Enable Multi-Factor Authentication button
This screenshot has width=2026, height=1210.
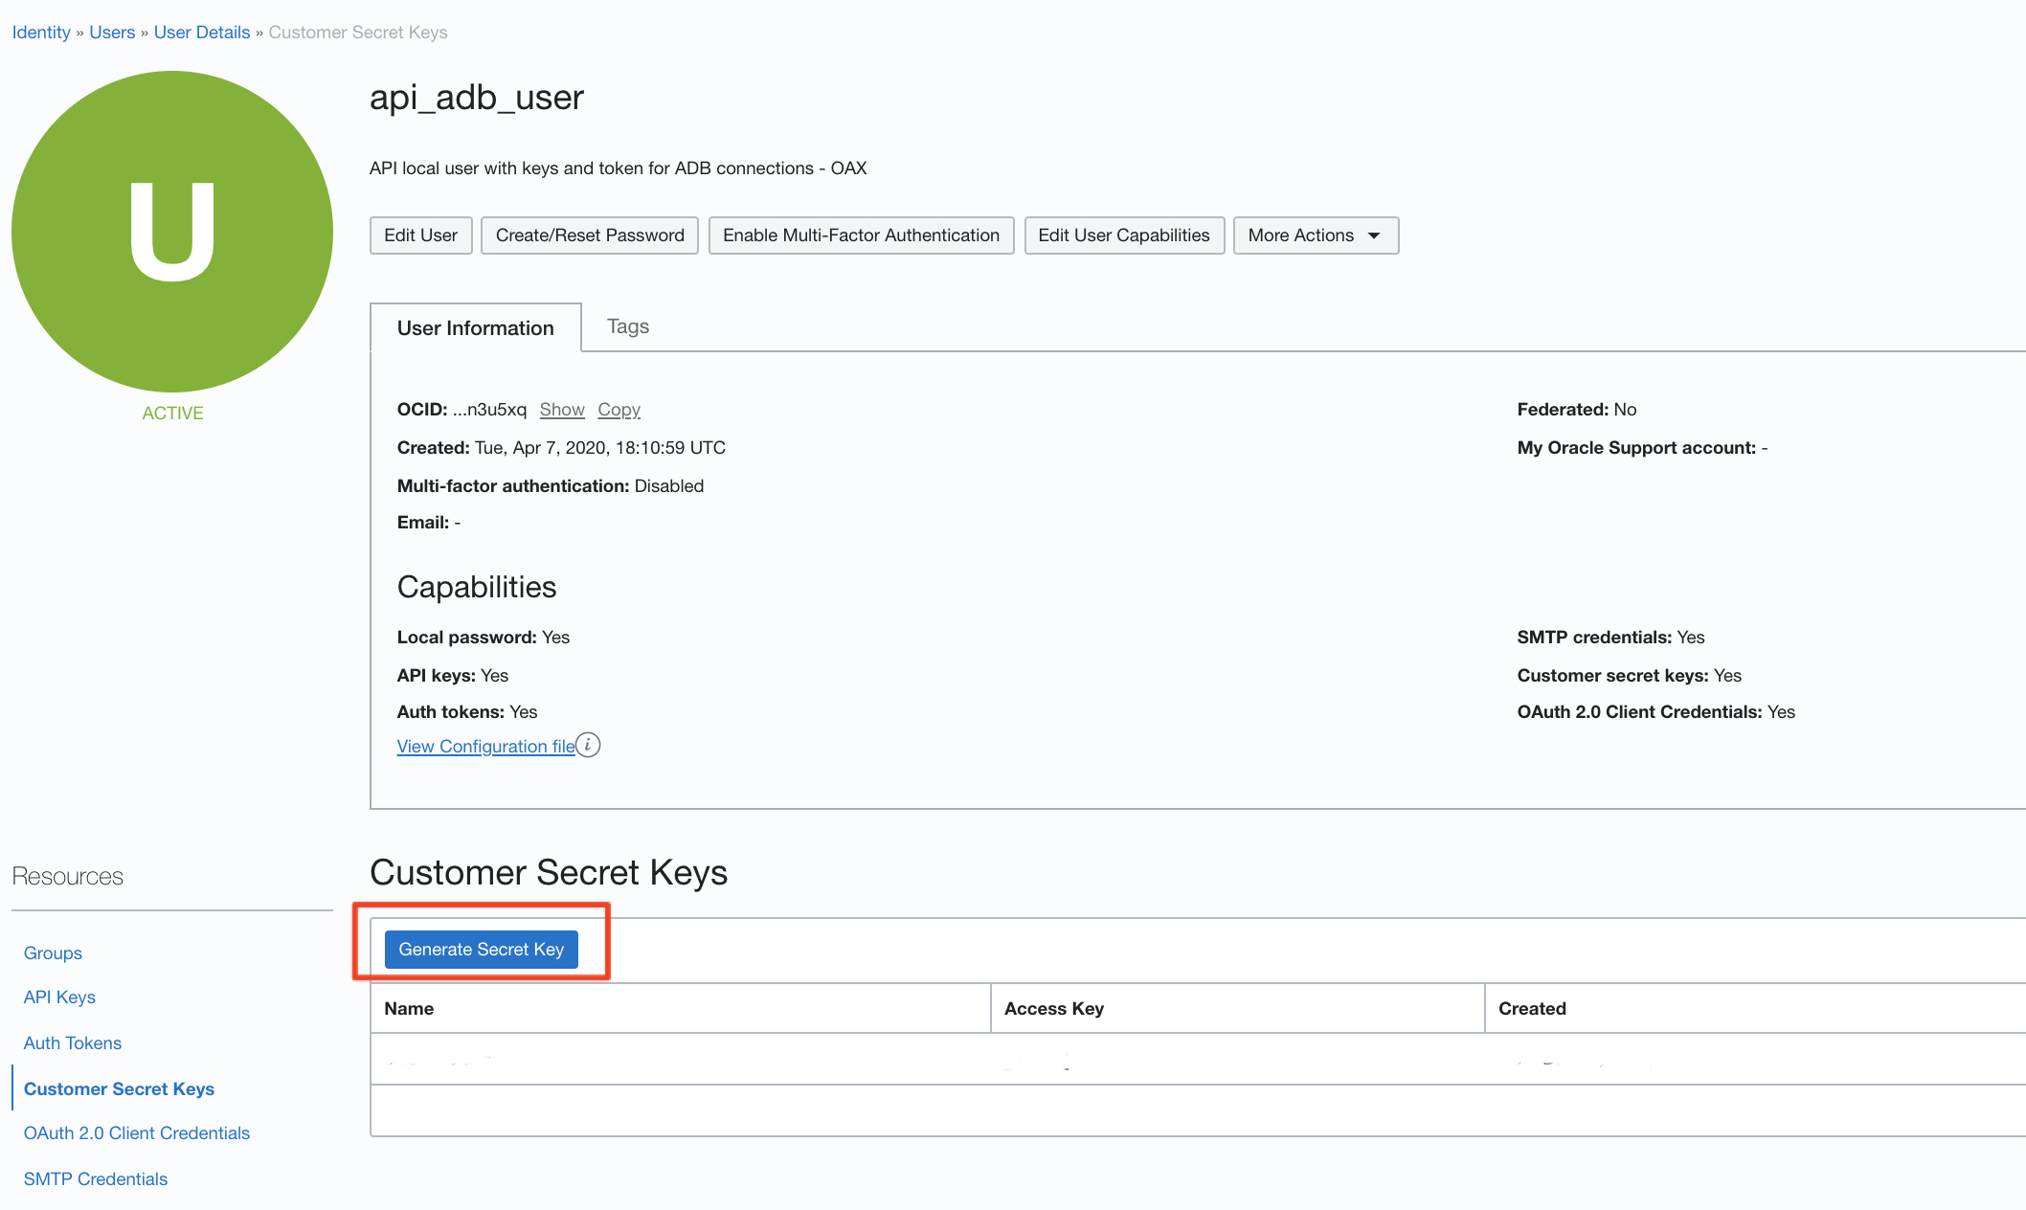point(861,235)
